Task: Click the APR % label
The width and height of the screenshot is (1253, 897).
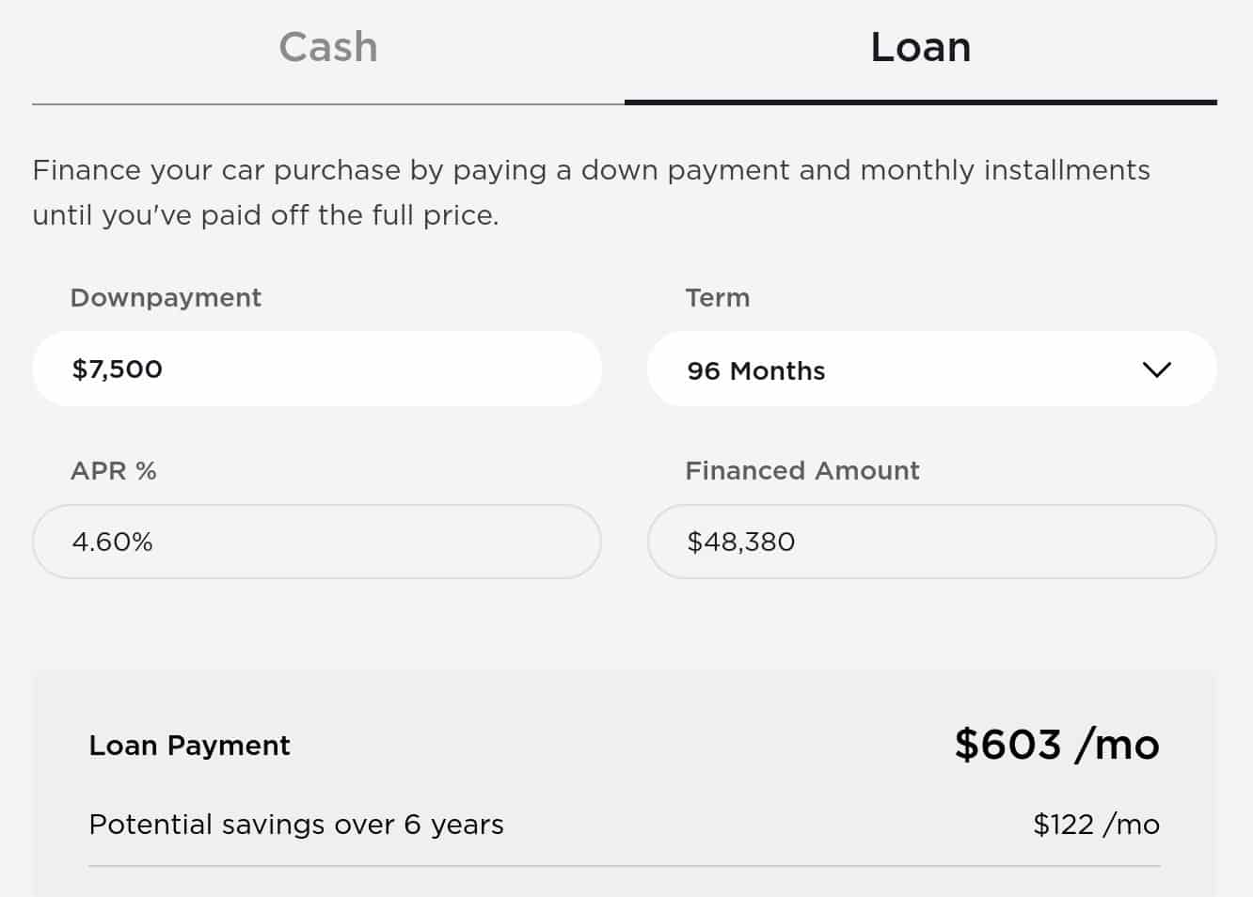Action: coord(114,471)
